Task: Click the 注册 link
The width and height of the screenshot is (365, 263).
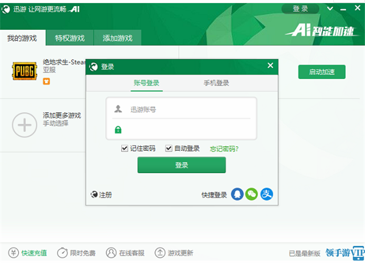Action: point(105,195)
